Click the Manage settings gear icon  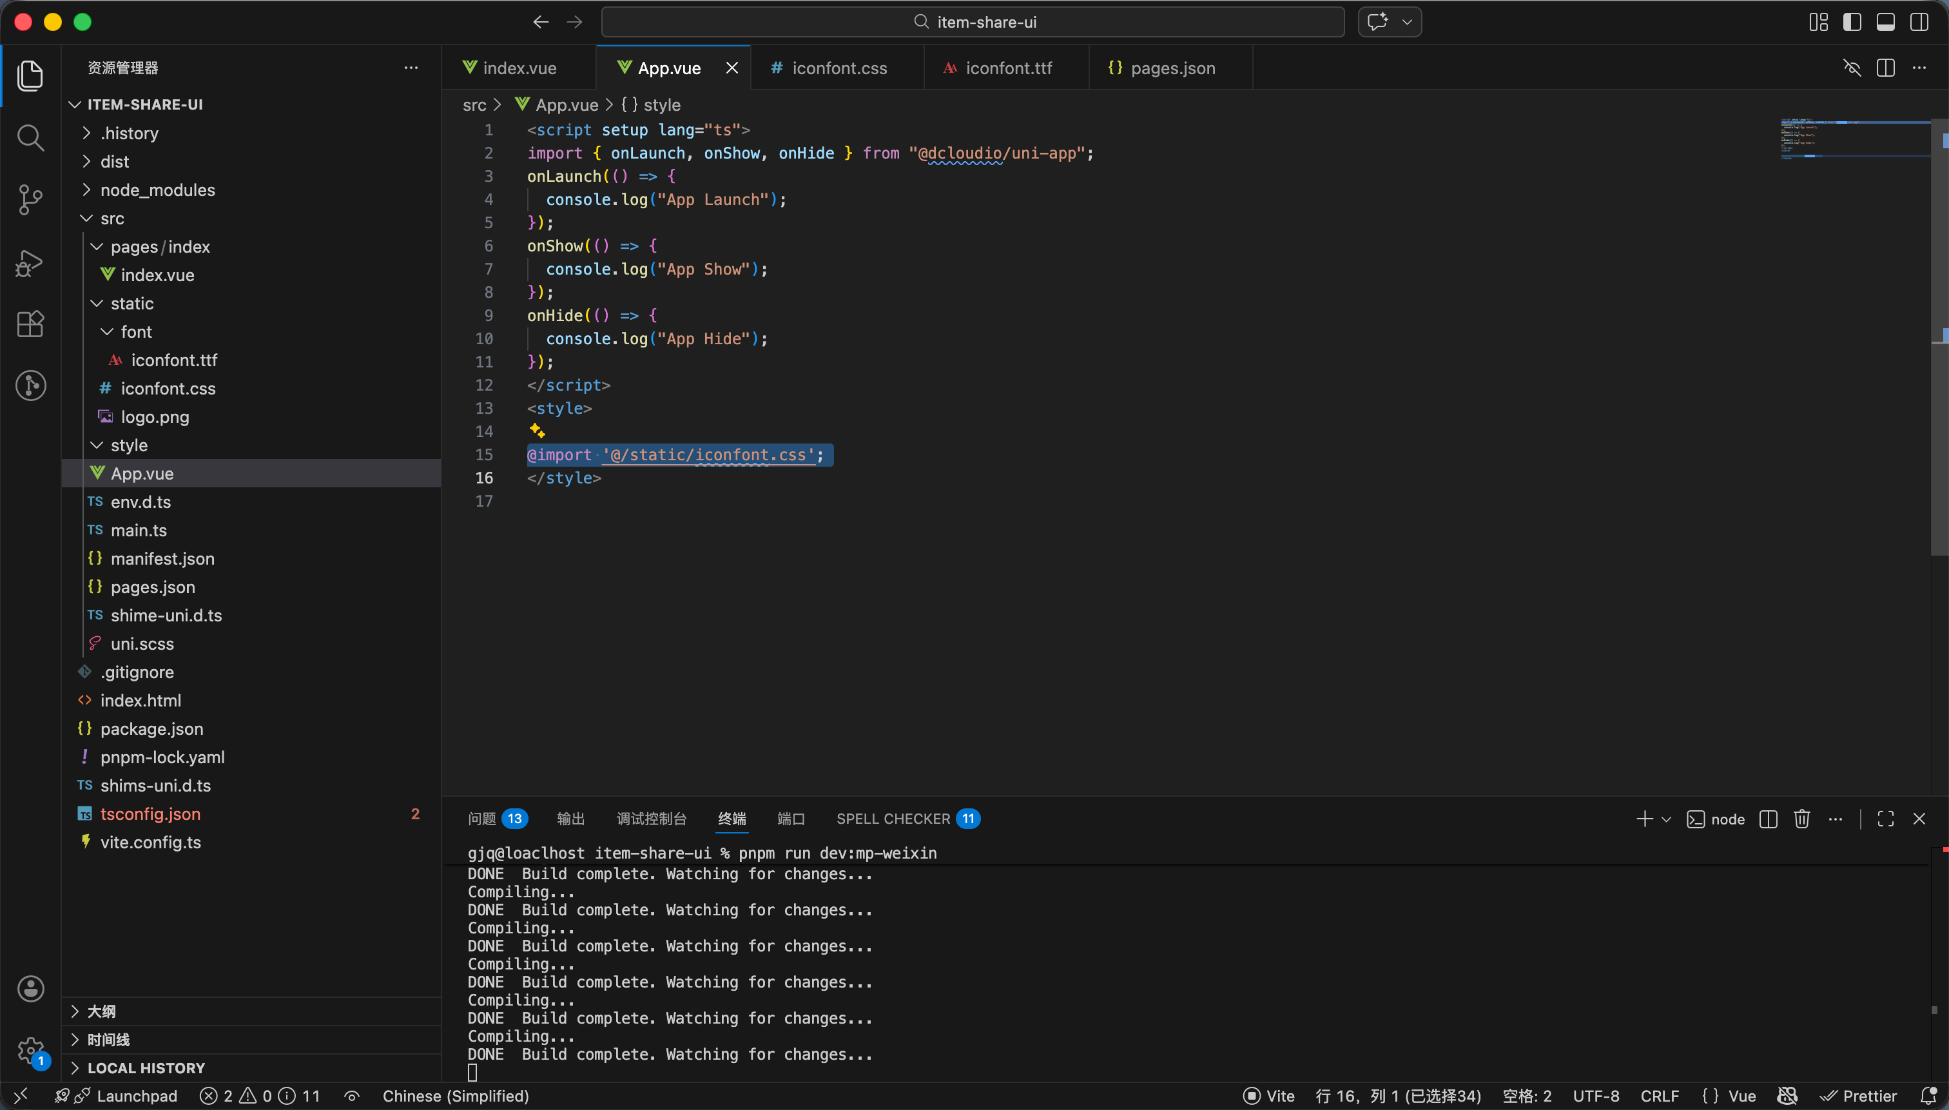click(30, 1051)
